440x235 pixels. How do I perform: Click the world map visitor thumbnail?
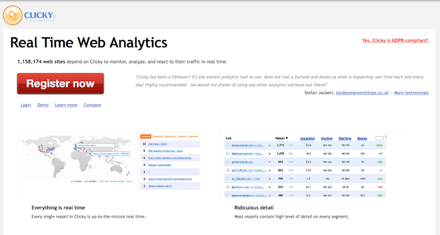76,158
